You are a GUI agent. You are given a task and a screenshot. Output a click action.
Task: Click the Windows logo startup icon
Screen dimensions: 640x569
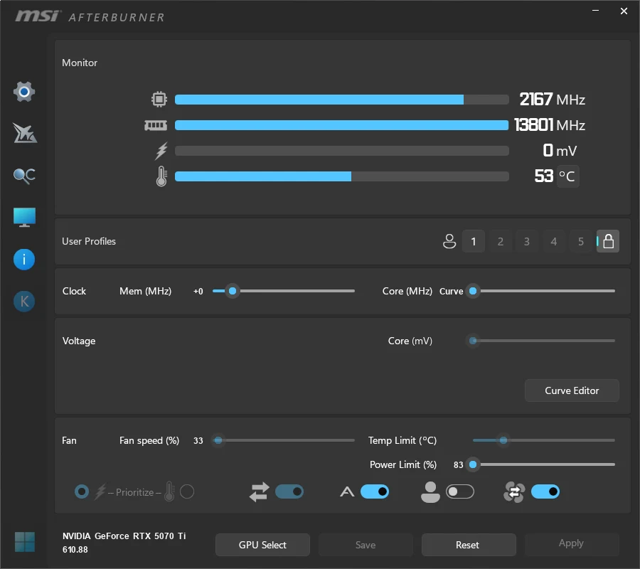pos(24,542)
